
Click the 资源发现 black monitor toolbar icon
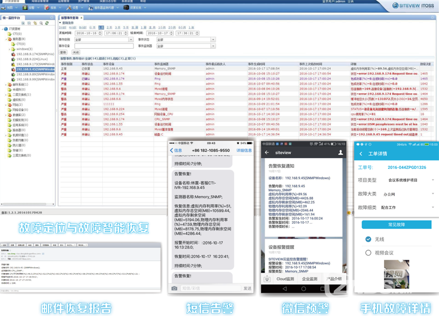coord(126,8)
